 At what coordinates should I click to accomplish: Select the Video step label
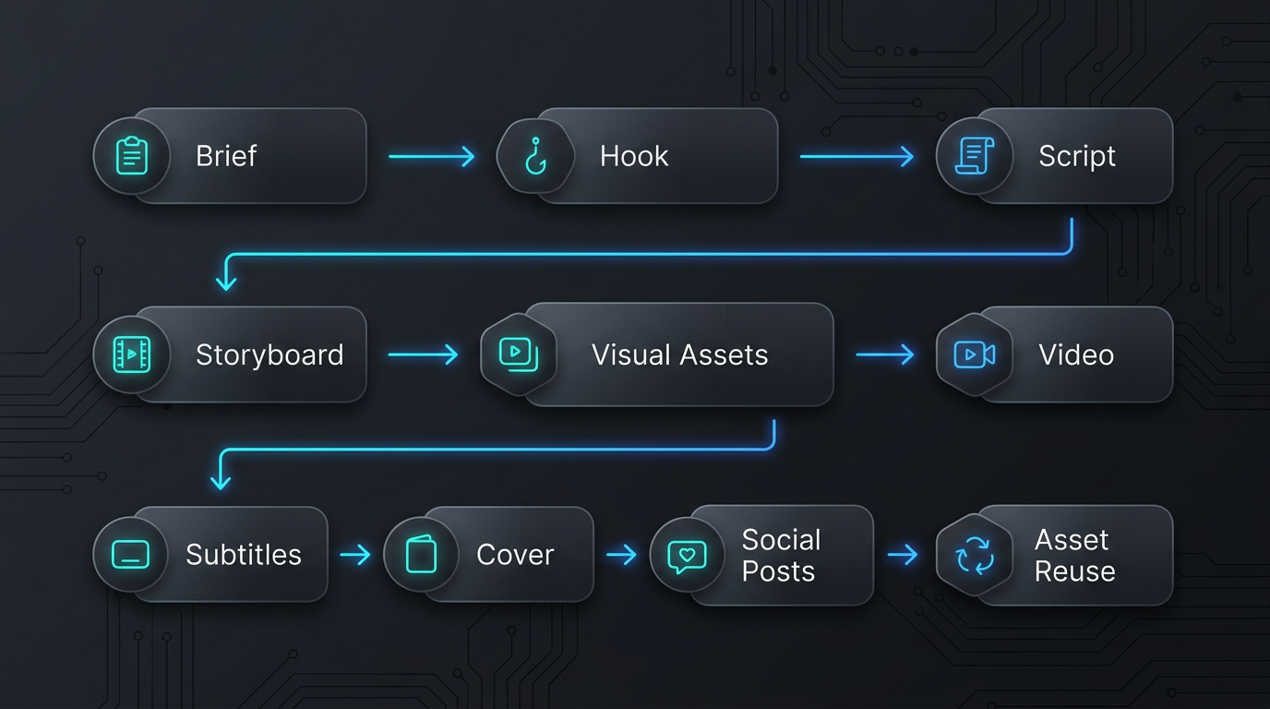pos(1076,354)
